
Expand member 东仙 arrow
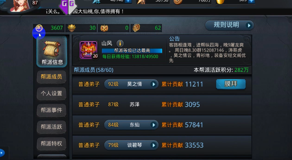point(153,125)
